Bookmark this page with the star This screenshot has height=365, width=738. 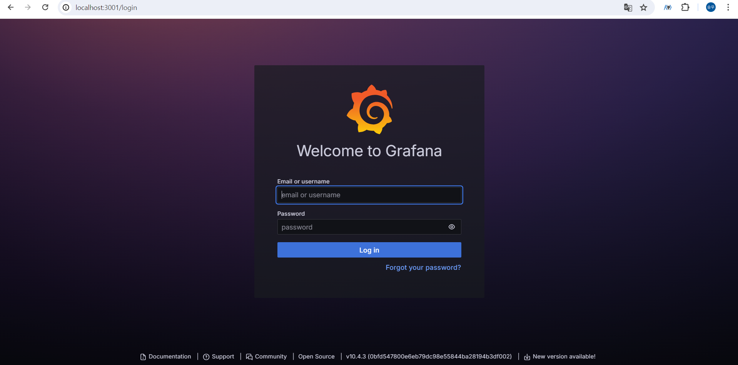644,7
